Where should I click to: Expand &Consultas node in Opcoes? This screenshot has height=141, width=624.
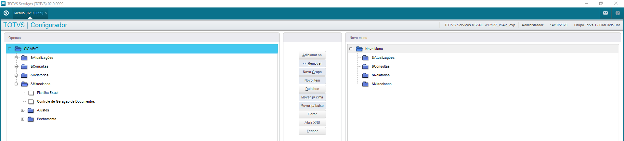click(x=16, y=66)
